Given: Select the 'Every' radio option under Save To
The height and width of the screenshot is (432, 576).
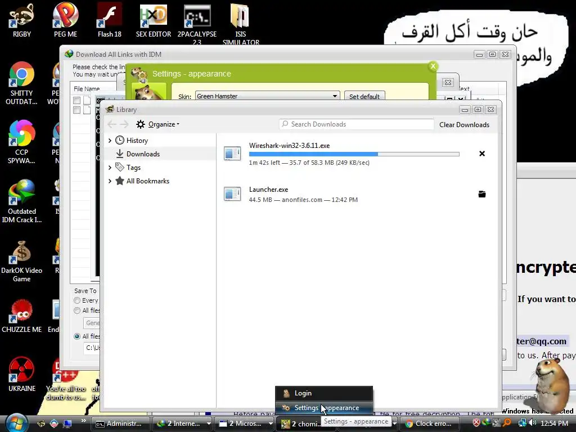Looking at the screenshot, I should click(77, 300).
